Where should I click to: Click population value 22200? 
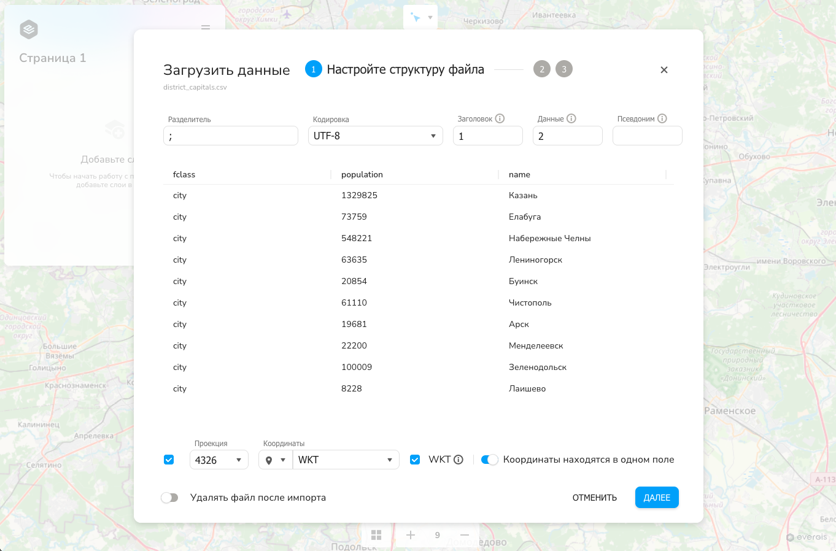click(354, 345)
